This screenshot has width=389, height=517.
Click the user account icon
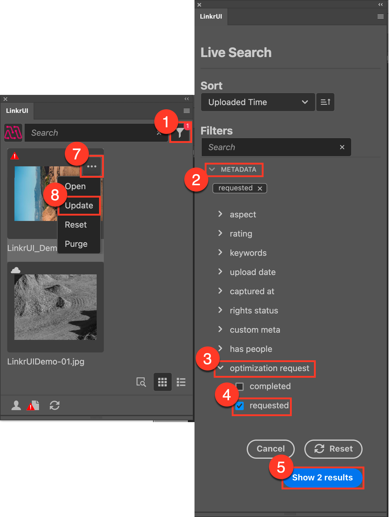click(16, 405)
